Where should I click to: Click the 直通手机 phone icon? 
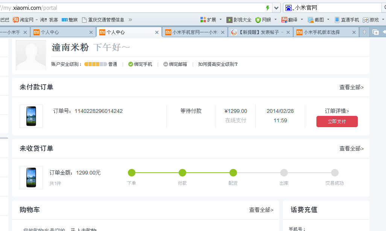point(337,20)
